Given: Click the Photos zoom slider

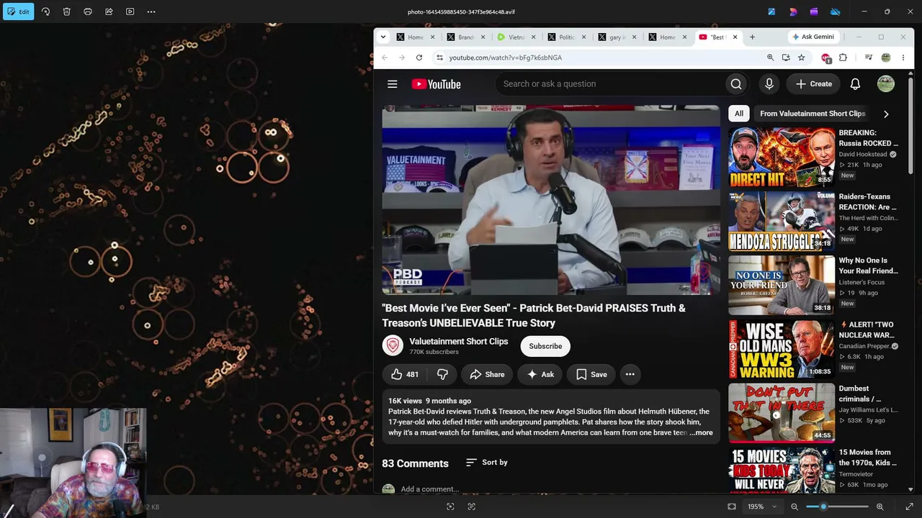Looking at the screenshot, I should (836, 506).
